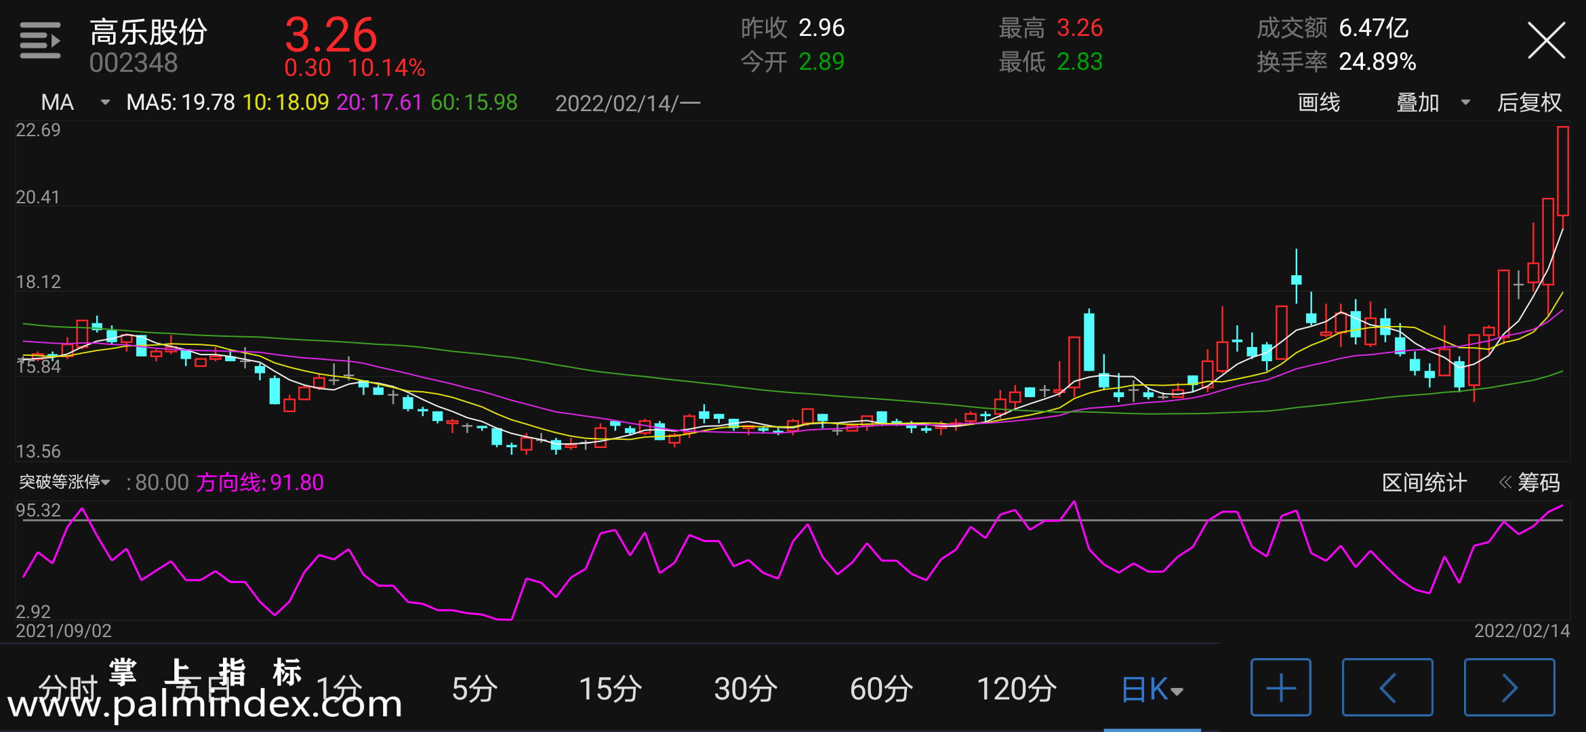The height and width of the screenshot is (732, 1586).
Task: Move to next candle with right arrow
Action: click(x=1509, y=687)
